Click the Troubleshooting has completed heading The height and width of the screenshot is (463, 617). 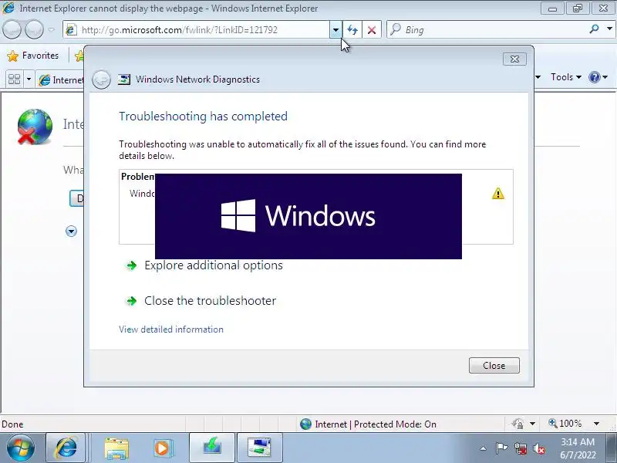click(x=203, y=117)
